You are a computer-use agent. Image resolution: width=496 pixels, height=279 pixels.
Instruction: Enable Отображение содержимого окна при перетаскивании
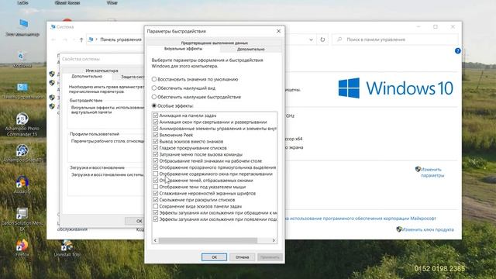tap(155, 174)
